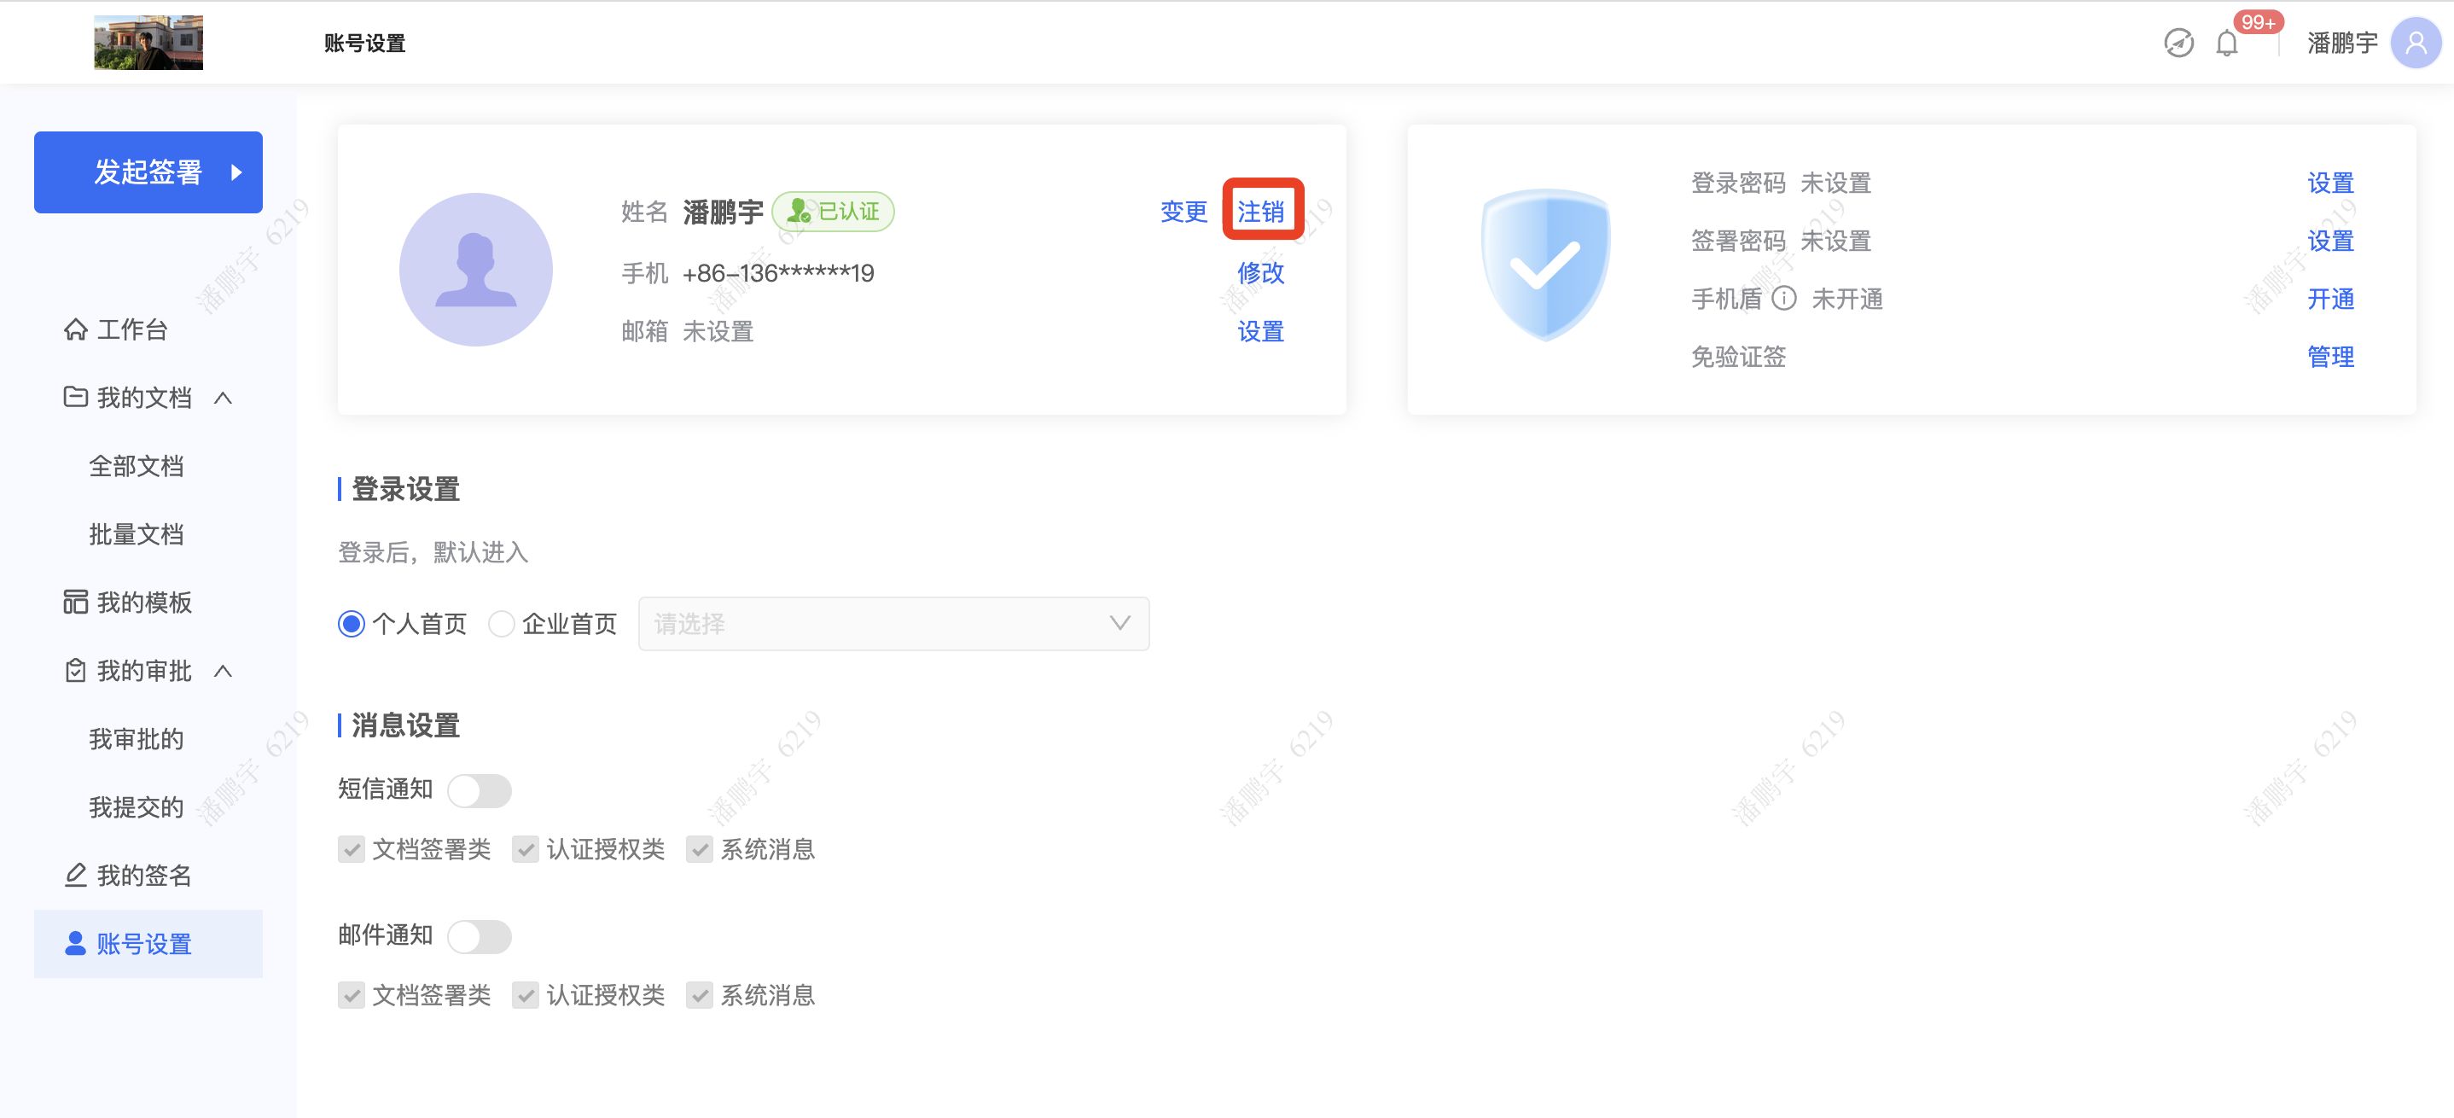Collapse 我的文档 section chevron
The width and height of the screenshot is (2454, 1118).
(223, 398)
